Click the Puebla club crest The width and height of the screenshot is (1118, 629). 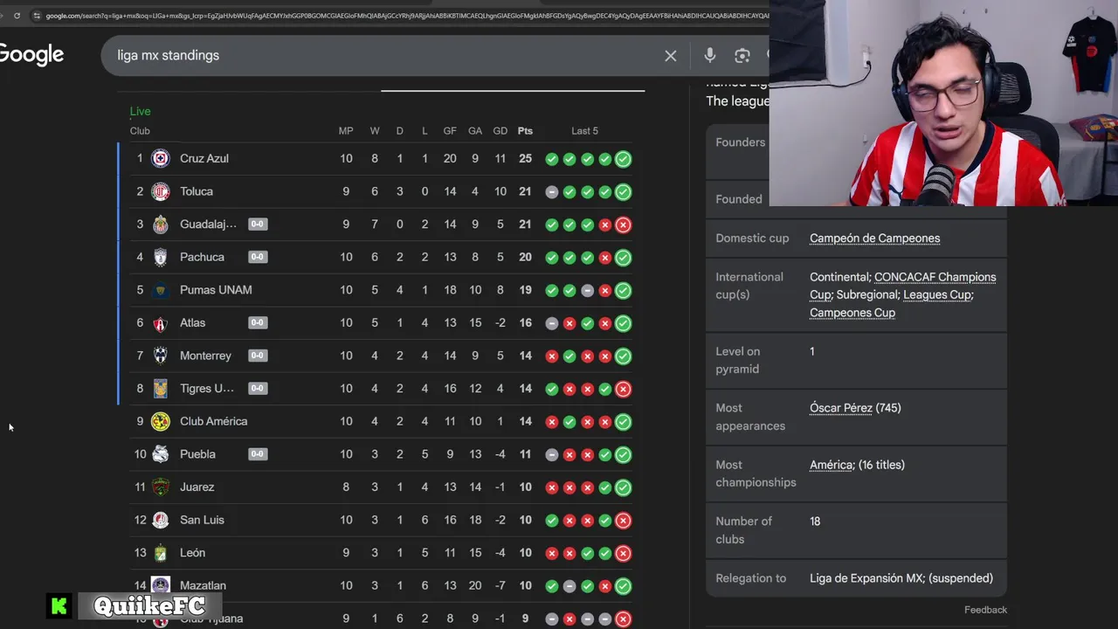[x=160, y=454]
